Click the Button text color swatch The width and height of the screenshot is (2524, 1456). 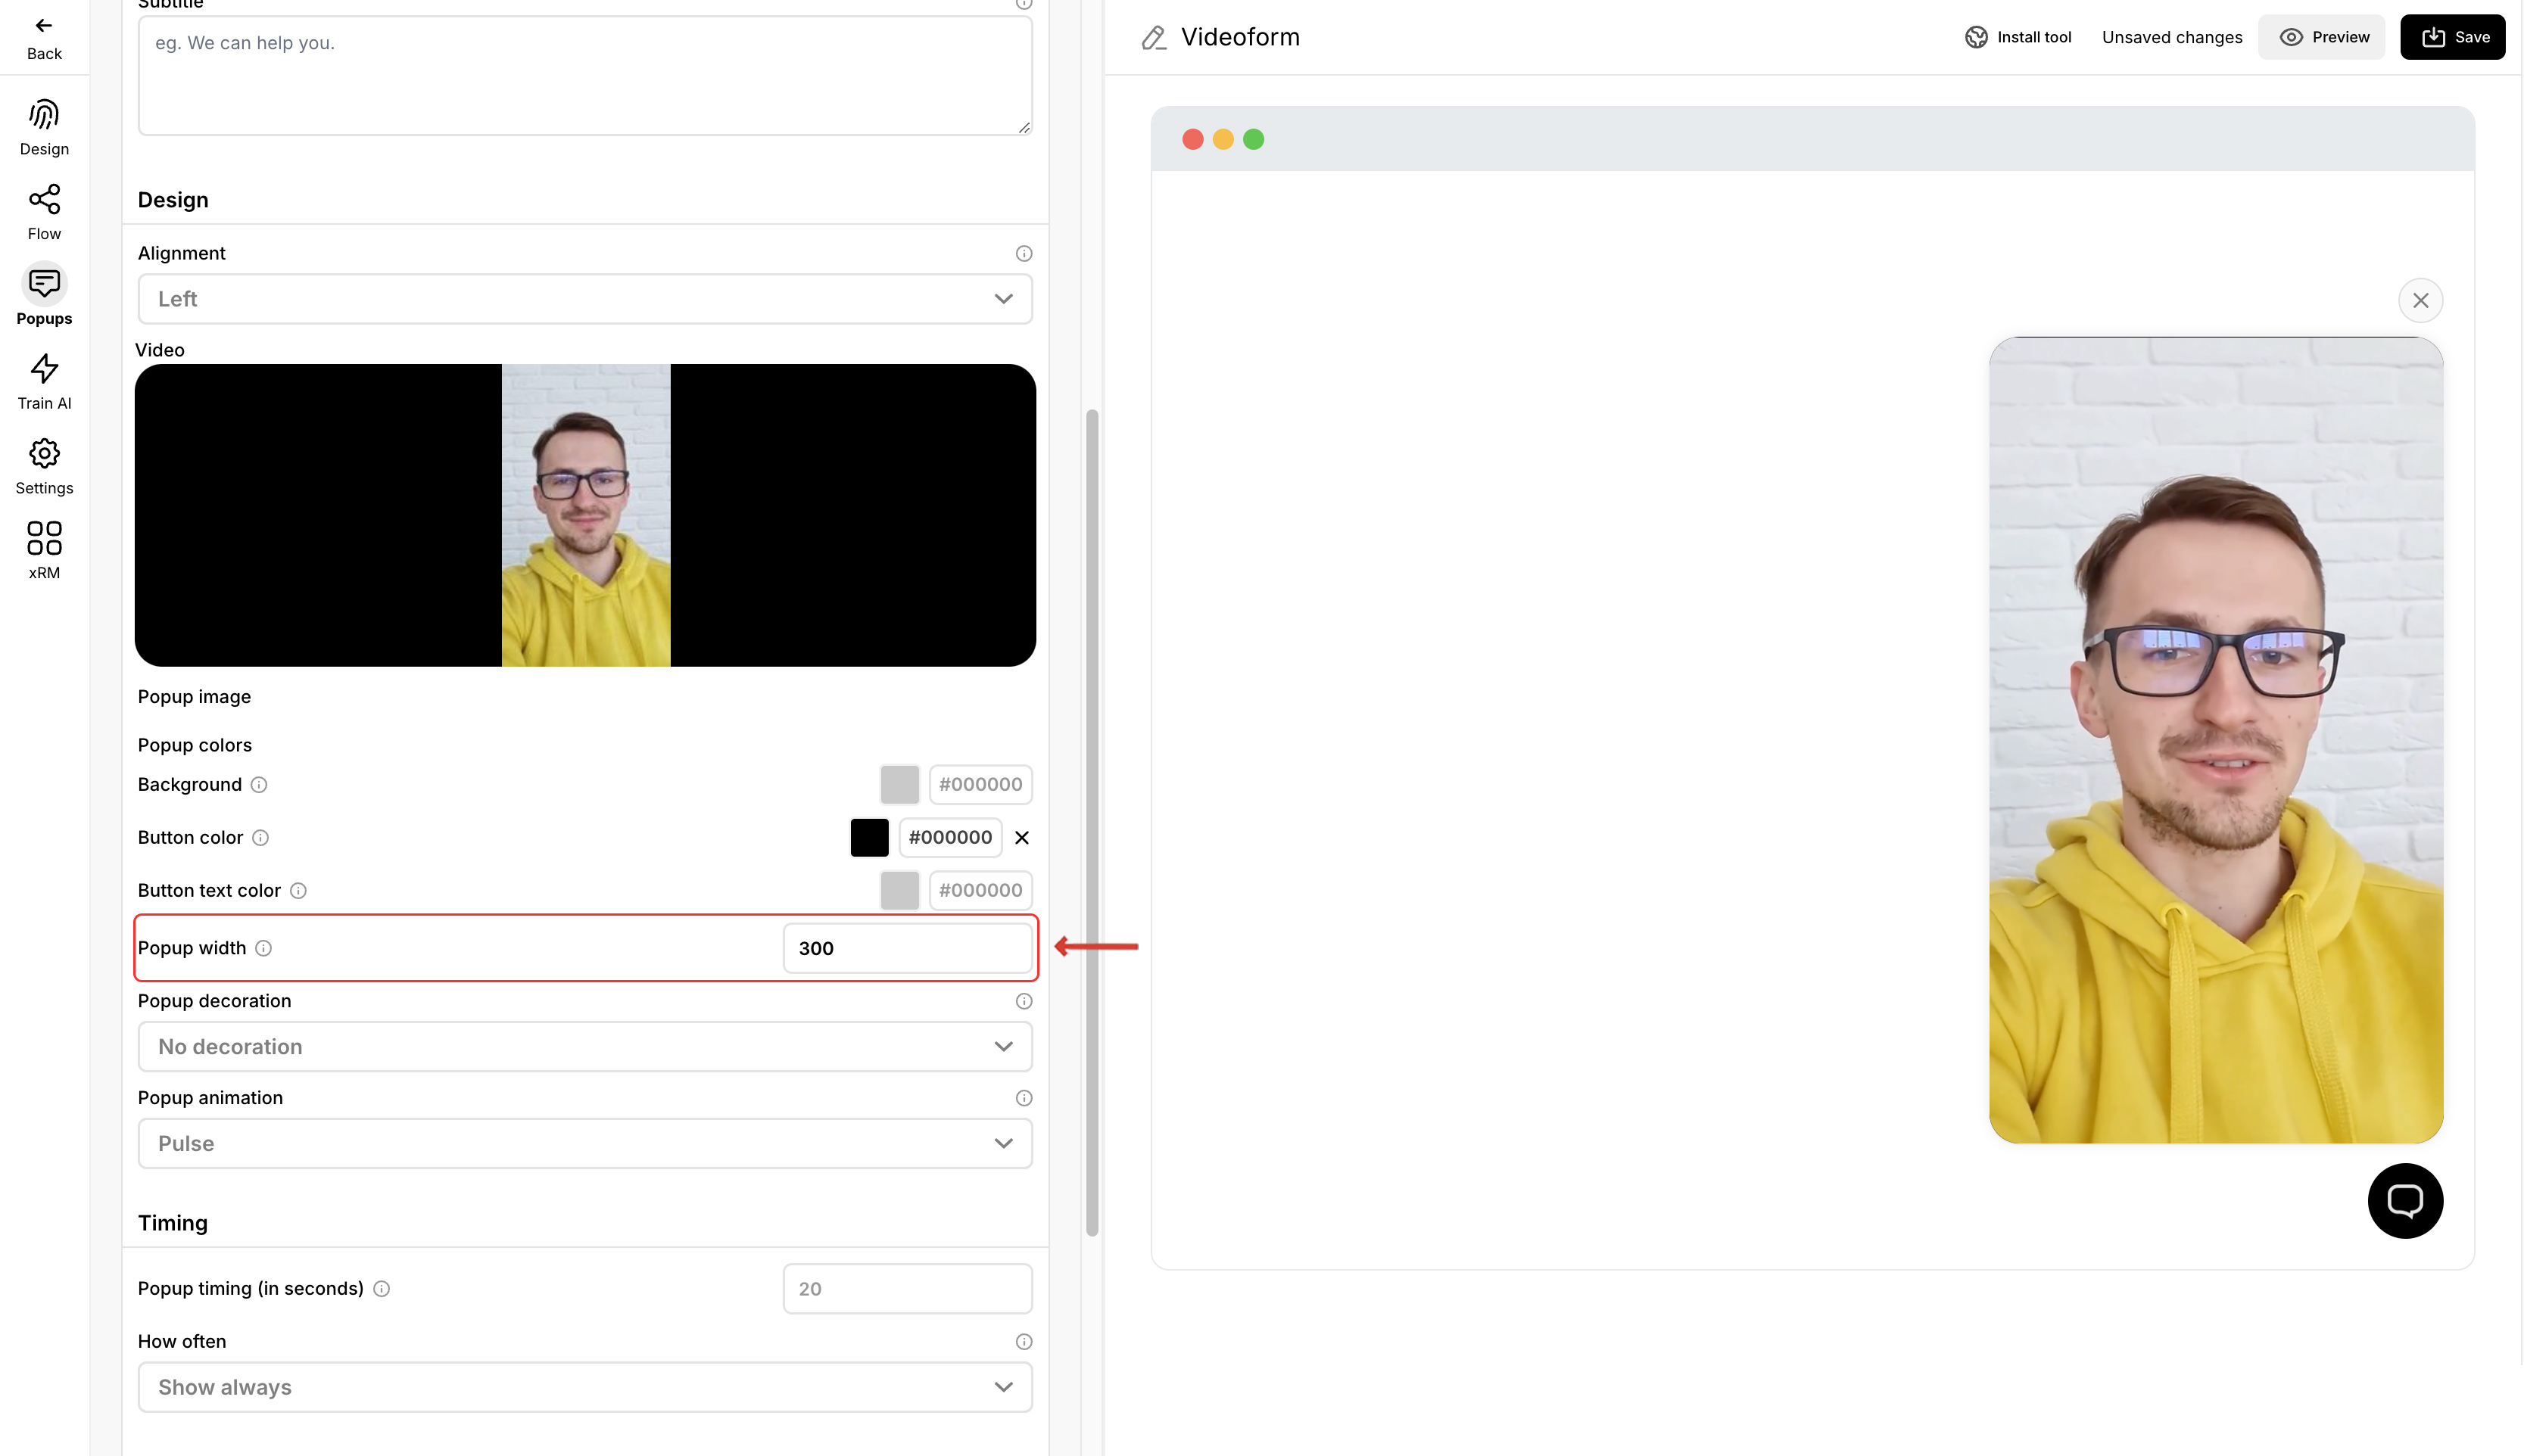[899, 891]
